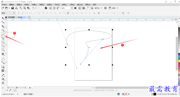The height and width of the screenshot is (97, 180).
Task: Open the 文件 menu
Action: pyautogui.click(x=4, y=5)
